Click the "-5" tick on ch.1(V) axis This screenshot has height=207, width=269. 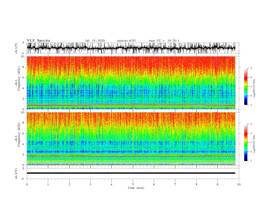point(23,53)
